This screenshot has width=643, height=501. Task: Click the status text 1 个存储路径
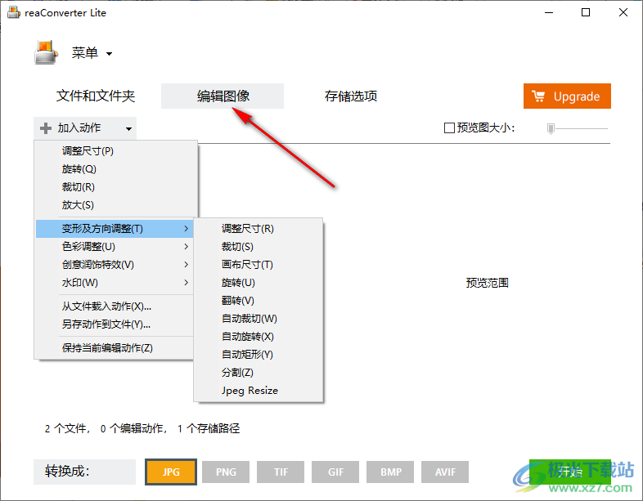pos(209,429)
